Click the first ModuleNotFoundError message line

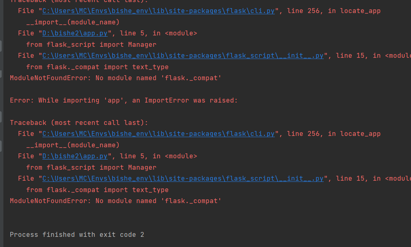pyautogui.click(x=116, y=78)
